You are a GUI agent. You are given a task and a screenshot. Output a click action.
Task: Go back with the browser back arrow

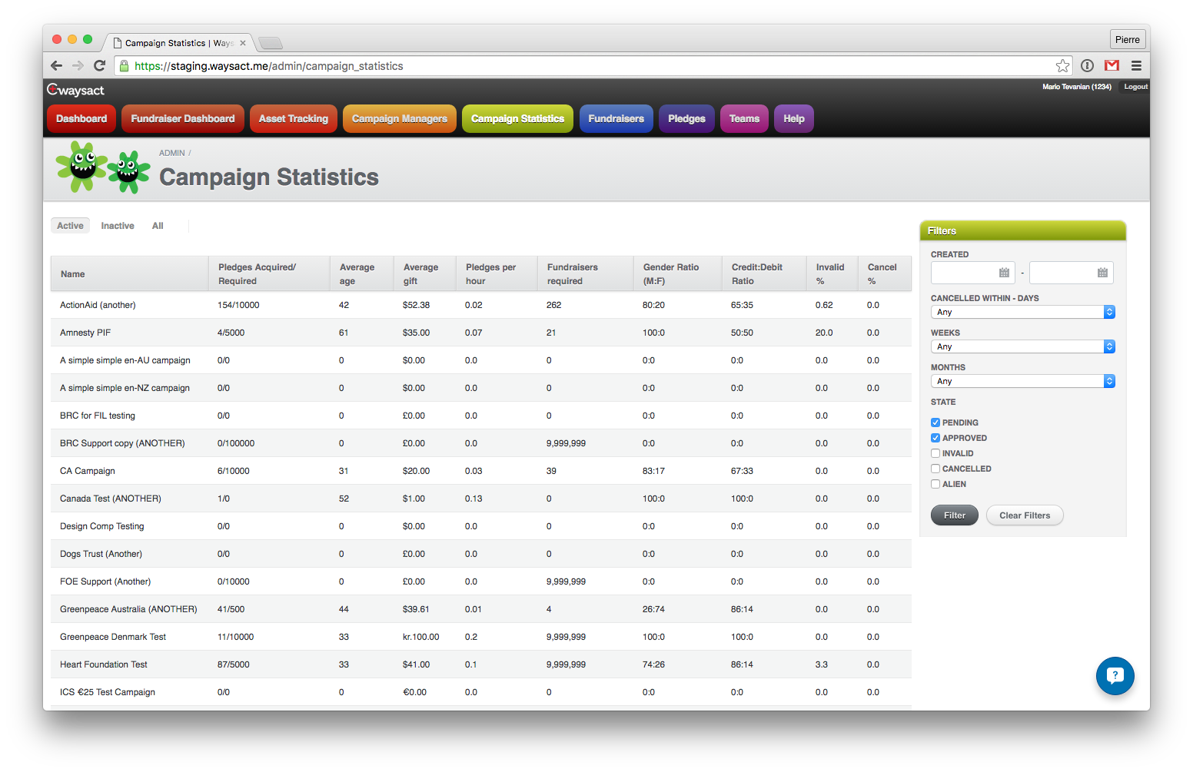coord(56,65)
